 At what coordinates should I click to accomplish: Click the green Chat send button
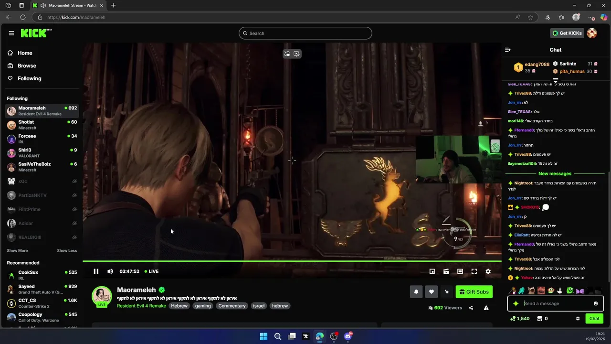[x=594, y=319]
